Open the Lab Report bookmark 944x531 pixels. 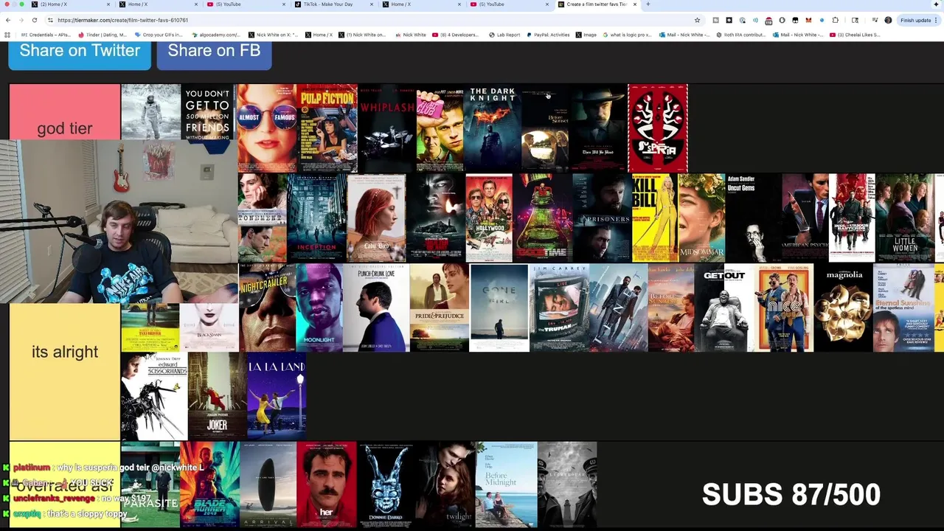504,35
